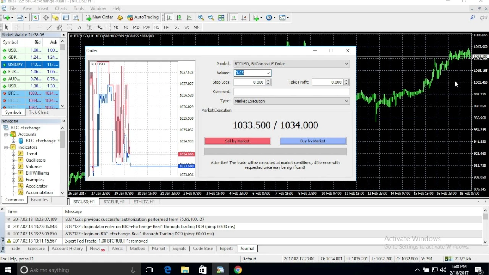Screen dimensions: 489x275
Task: Click the zoom out magnifier icon
Action: 211,18
